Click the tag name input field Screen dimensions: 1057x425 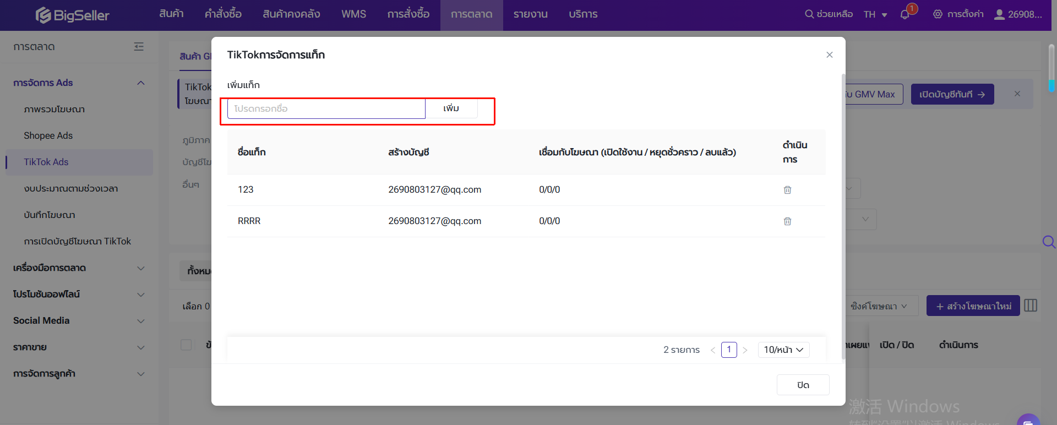(x=326, y=108)
